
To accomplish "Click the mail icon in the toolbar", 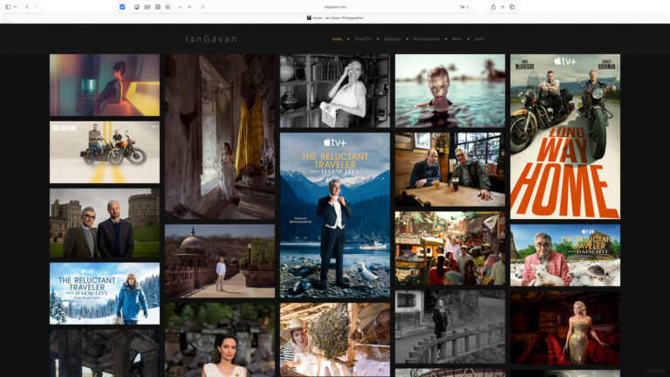I will (147, 7).
